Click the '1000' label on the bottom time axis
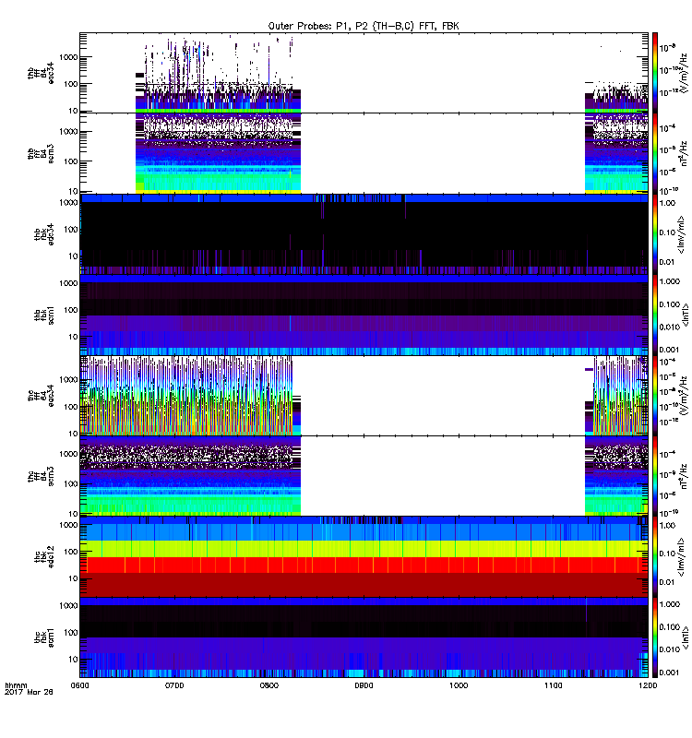Screen dimensions: 692x738 click(459, 685)
